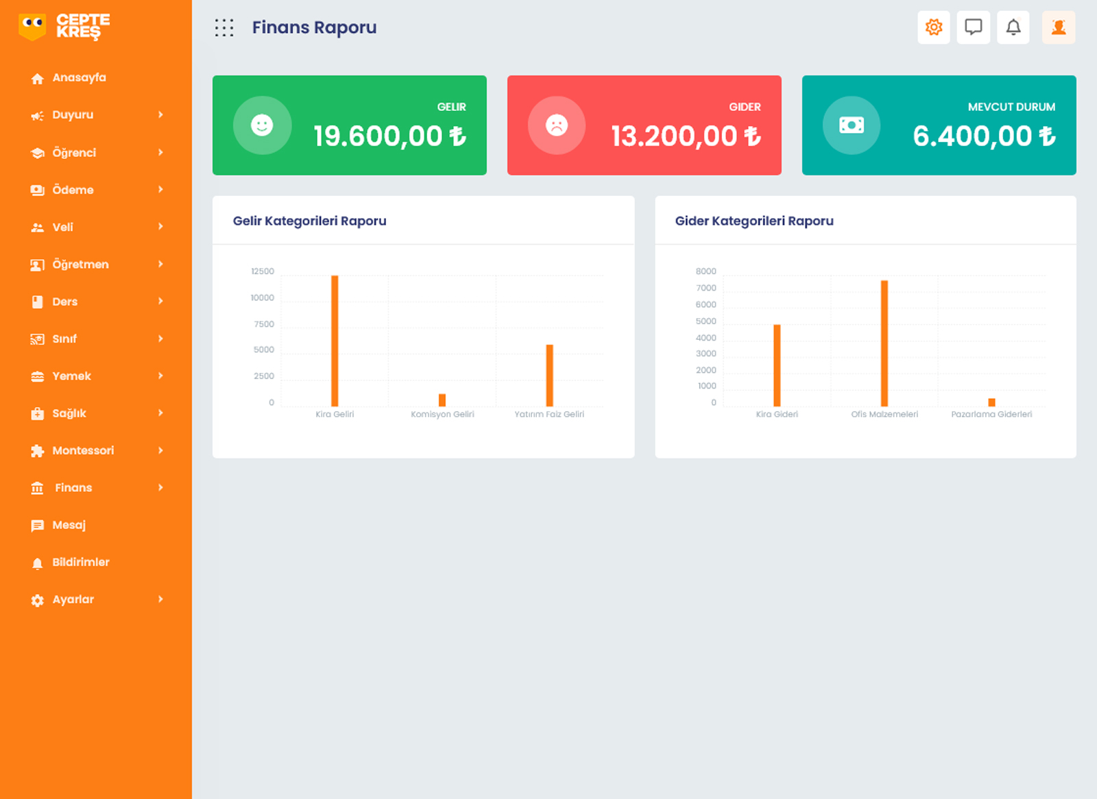The image size is (1097, 799).
Task: Click the Kira Geliri bar in chart
Action: [335, 341]
